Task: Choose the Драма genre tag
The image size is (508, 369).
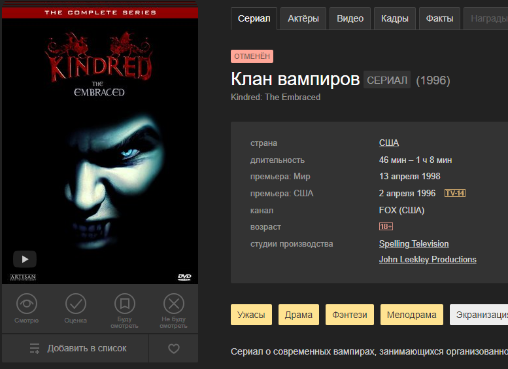Action: click(x=298, y=315)
